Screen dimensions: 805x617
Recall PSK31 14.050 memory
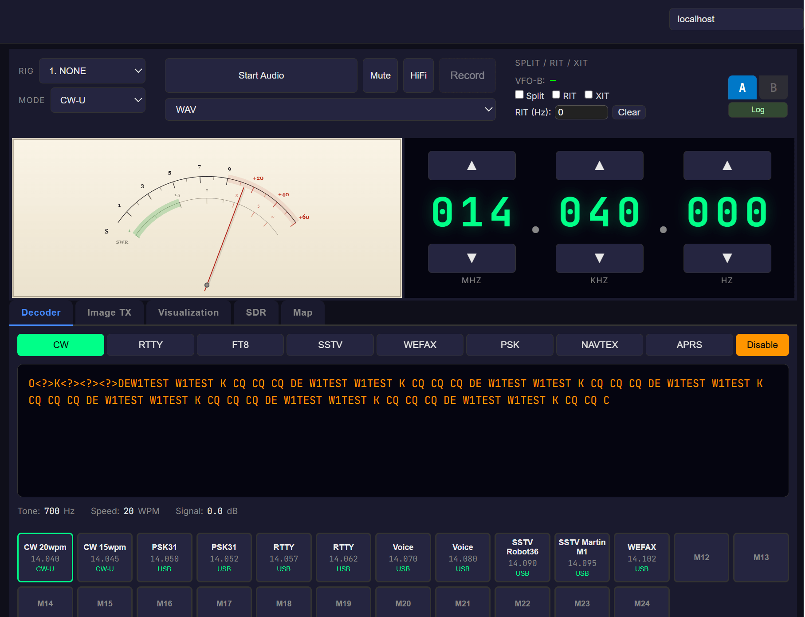[164, 558]
